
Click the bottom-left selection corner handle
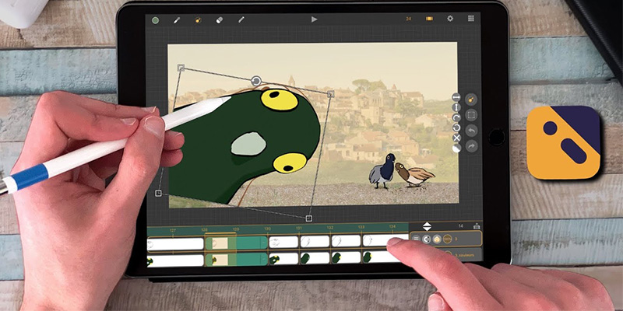pos(158,193)
